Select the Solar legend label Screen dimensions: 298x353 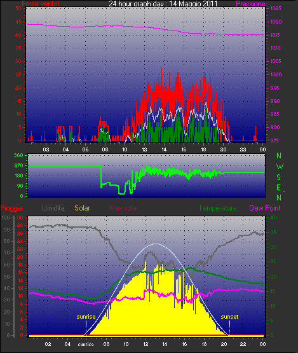pos(83,208)
